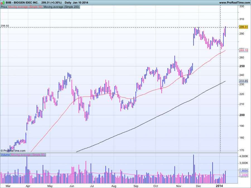
Task: Click the bold 200 price axis label
Action: pos(242,115)
